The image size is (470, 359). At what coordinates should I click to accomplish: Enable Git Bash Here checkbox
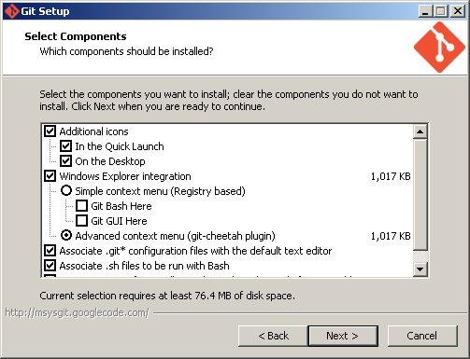(x=81, y=206)
